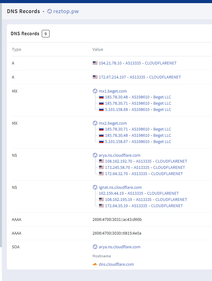212x281 pixels.
Task: Select IPv6 address 2606:4700:3031::ac43:d66b
Action: [117, 219]
